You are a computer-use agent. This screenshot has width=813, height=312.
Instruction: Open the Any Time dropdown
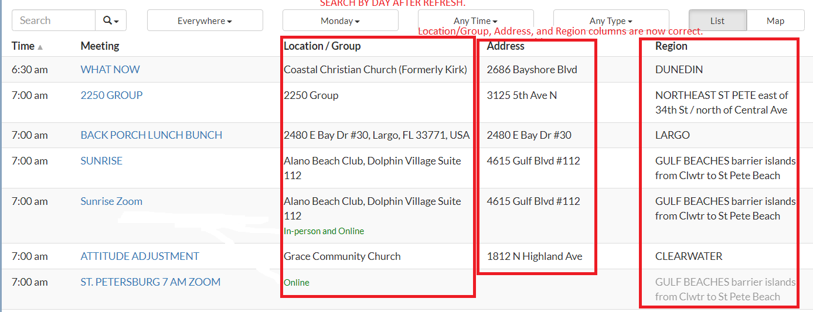click(x=475, y=20)
